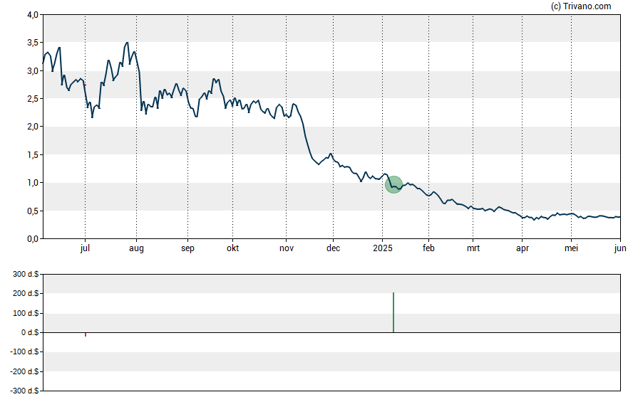Image resolution: width=633 pixels, height=402 pixels.
Task: Click the '-100 d.$' axis label
Action: [x=24, y=351]
